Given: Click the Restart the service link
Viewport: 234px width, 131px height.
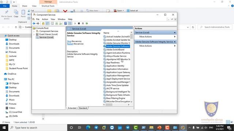Looking at the screenshot, I should (x=70, y=44).
